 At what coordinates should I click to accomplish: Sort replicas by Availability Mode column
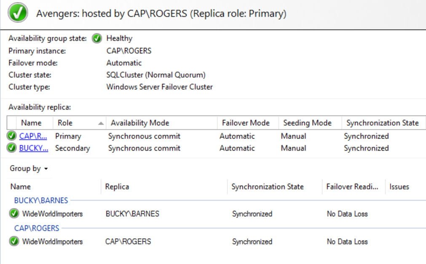(x=162, y=123)
